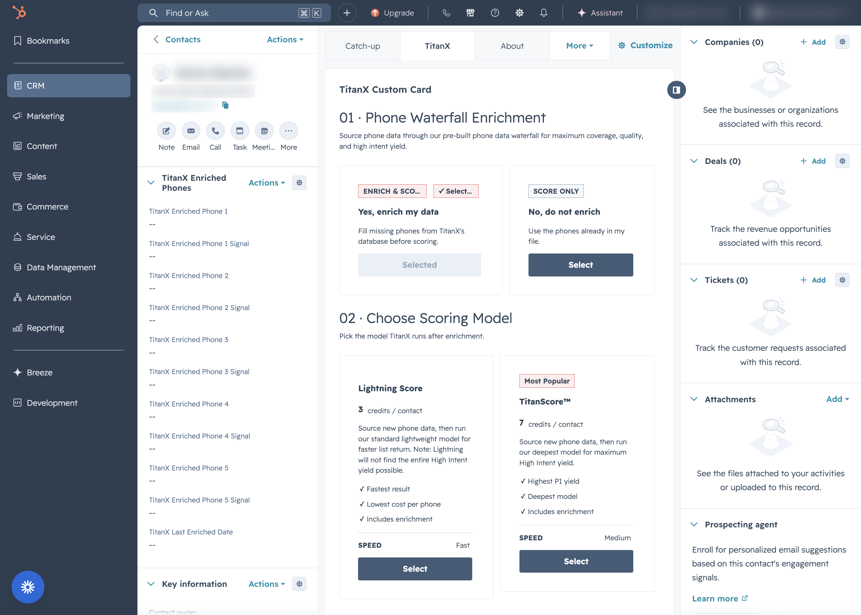The image size is (861, 615).
Task: Collapse the Deals section
Action: 694,161
